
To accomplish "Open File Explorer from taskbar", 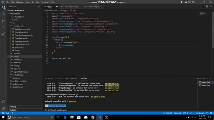I will coord(72,117).
